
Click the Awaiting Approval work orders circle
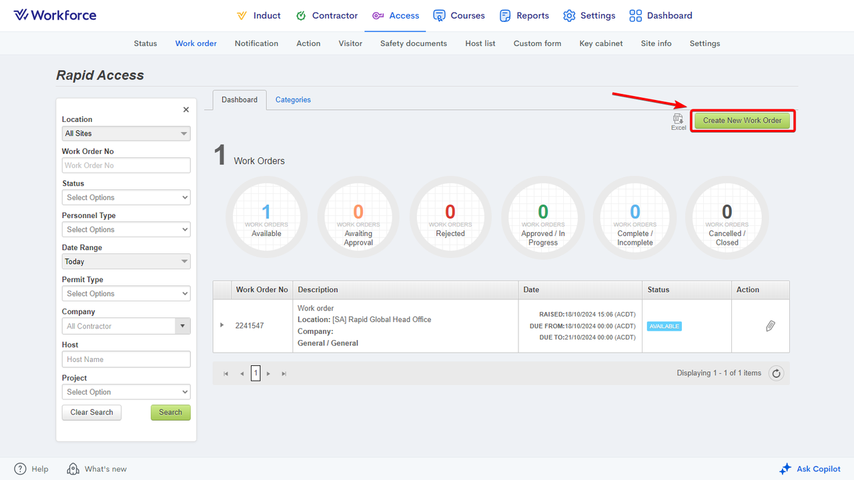coord(358,217)
